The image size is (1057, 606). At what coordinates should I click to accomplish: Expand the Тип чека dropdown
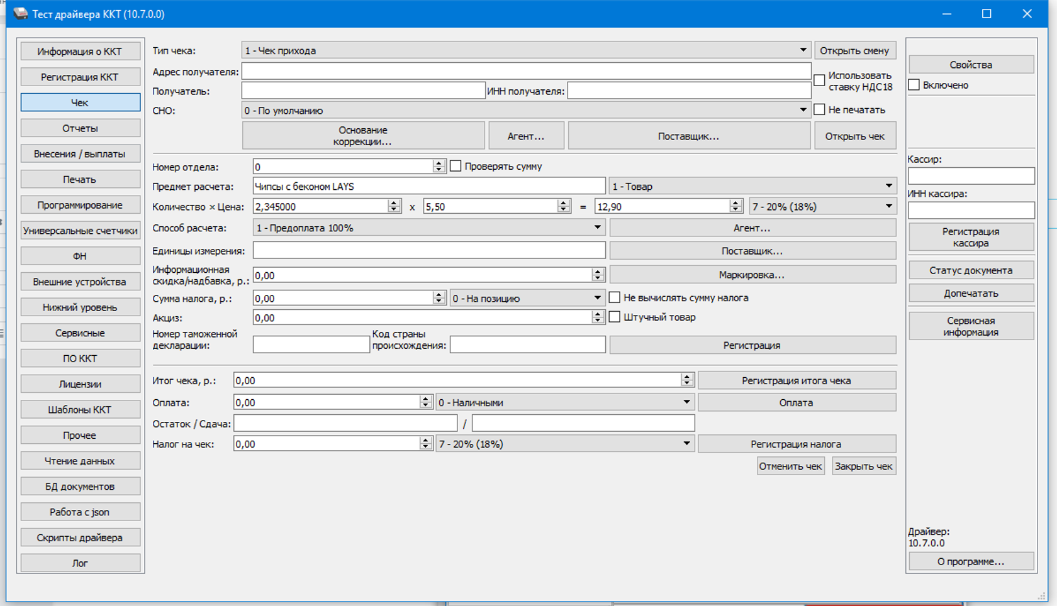click(x=803, y=50)
